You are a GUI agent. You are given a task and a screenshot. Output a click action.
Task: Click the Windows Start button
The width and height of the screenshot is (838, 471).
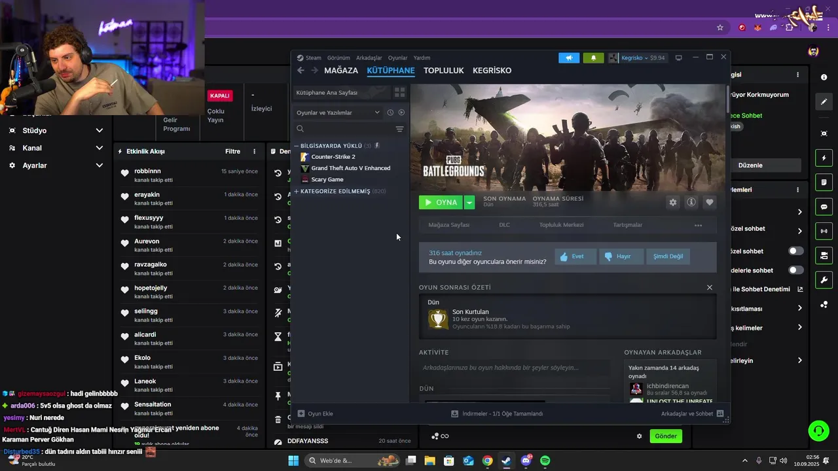pyautogui.click(x=293, y=461)
